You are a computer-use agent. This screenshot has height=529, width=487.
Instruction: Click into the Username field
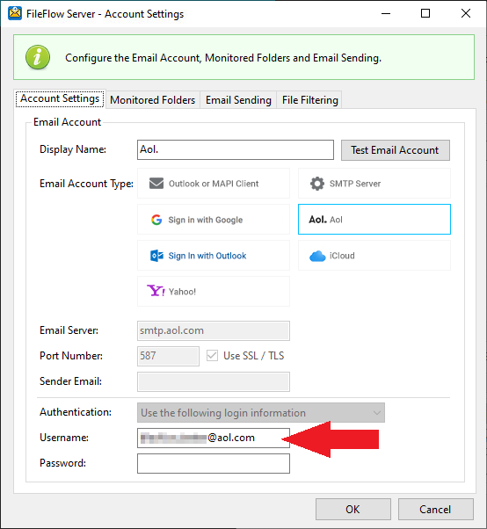[x=214, y=438]
